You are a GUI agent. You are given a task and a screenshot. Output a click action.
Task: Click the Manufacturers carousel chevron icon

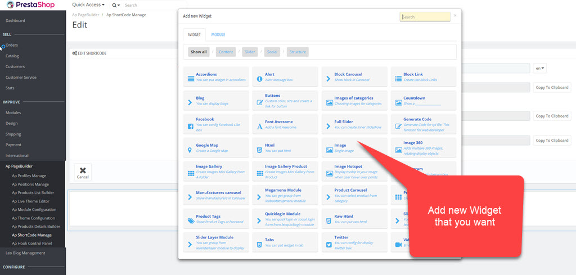tap(190, 197)
